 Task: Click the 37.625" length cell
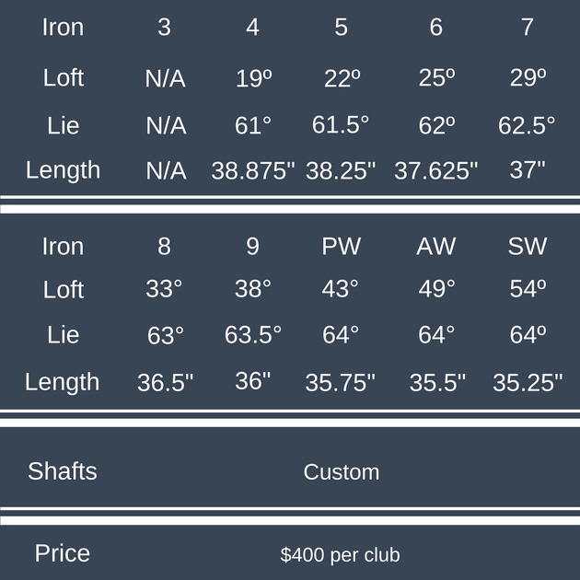click(436, 170)
